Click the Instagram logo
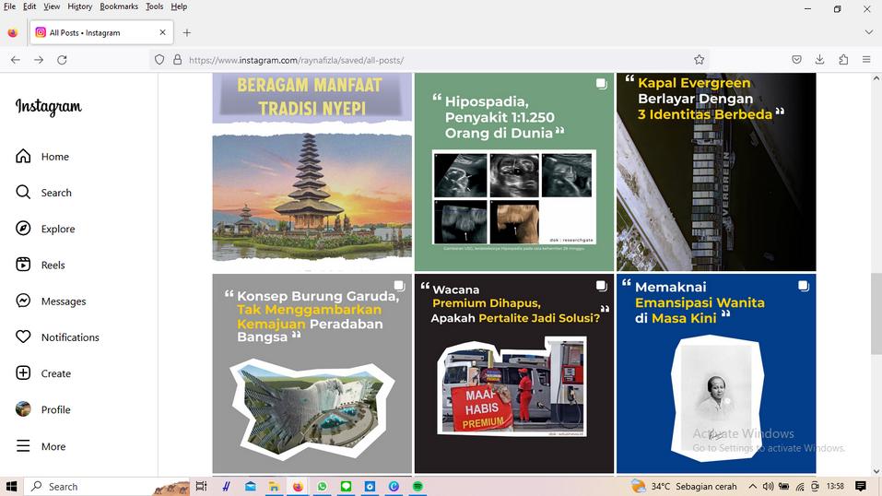This screenshot has height=496, width=882. (x=48, y=106)
